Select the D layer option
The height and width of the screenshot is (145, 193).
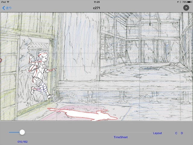pos(182,133)
